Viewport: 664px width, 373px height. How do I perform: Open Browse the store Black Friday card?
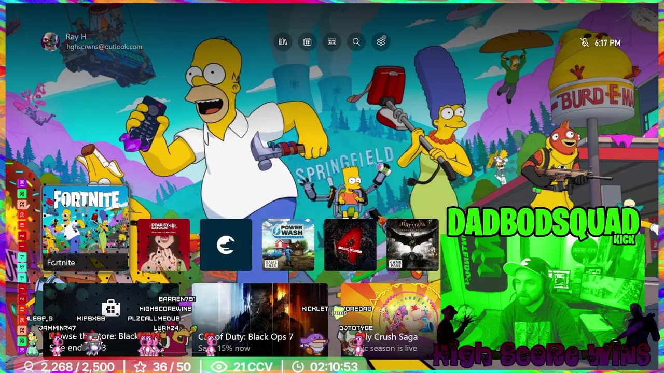point(111,320)
